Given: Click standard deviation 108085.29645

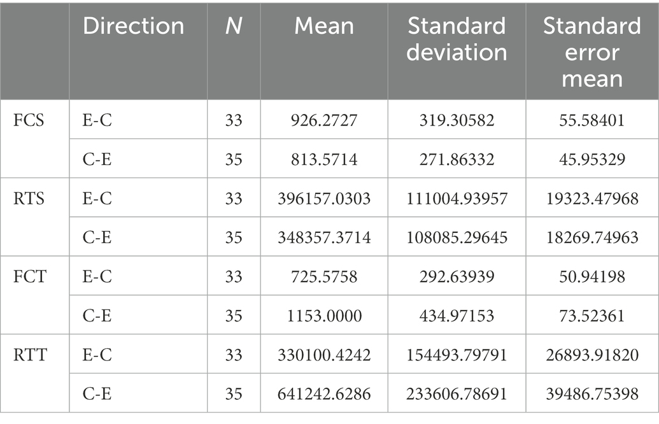Looking at the screenshot, I should (457, 237).
